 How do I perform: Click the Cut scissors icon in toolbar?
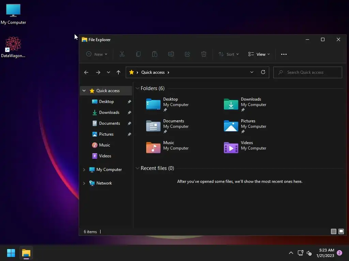pos(122,54)
